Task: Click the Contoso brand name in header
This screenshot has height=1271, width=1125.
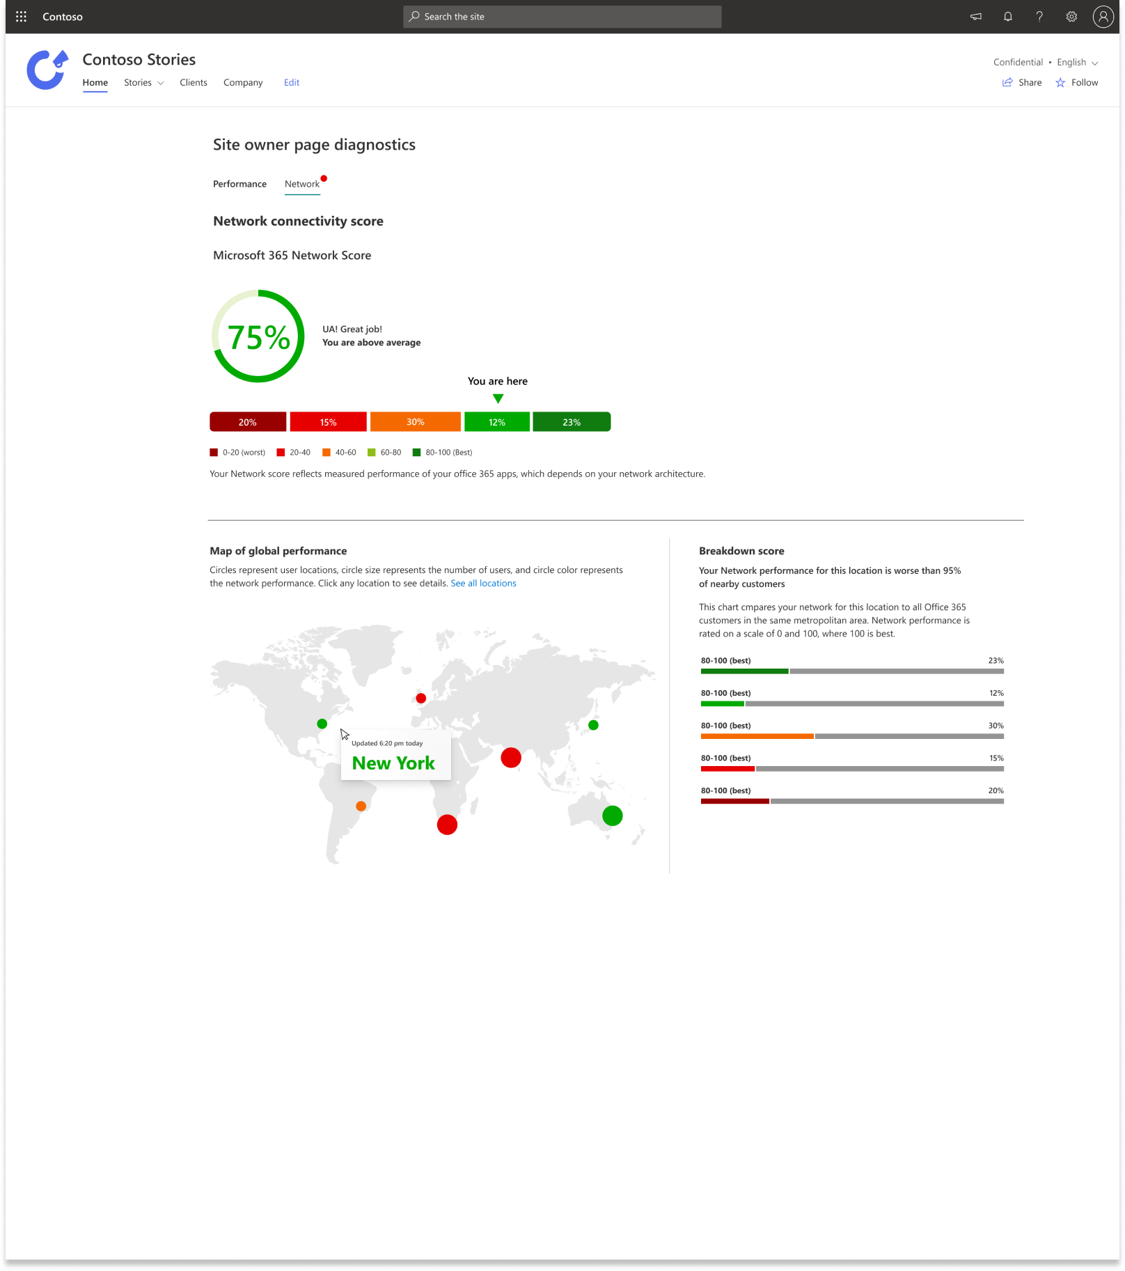Action: tap(63, 17)
